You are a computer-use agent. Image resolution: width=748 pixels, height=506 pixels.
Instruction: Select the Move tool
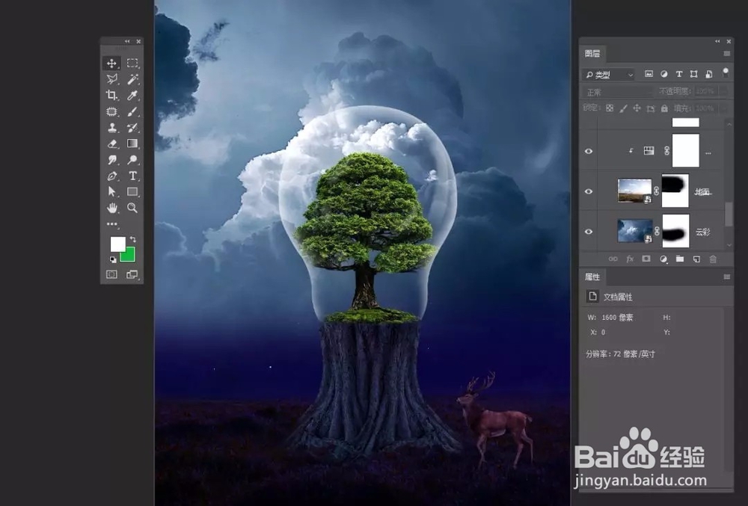(x=111, y=63)
